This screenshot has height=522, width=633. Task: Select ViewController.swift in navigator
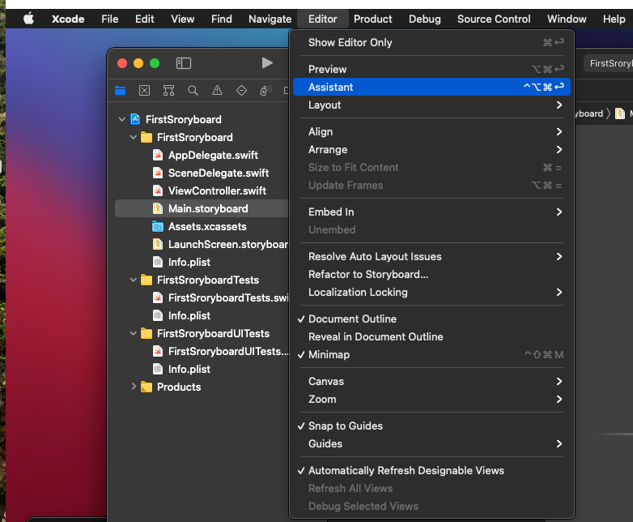[202, 190]
